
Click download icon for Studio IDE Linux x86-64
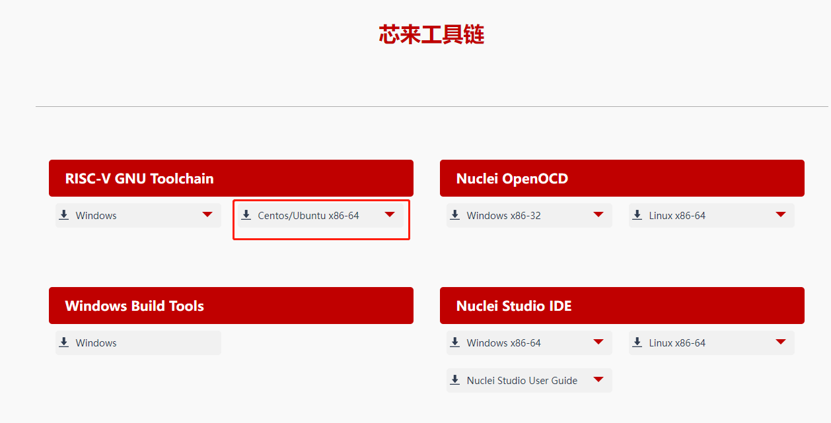637,342
